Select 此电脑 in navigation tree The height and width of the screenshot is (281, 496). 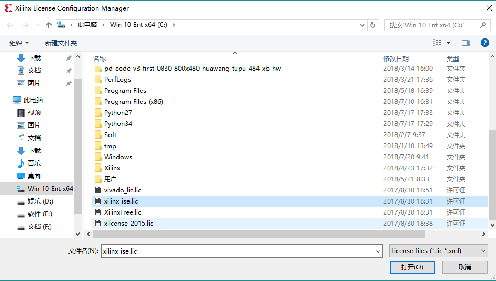33,100
